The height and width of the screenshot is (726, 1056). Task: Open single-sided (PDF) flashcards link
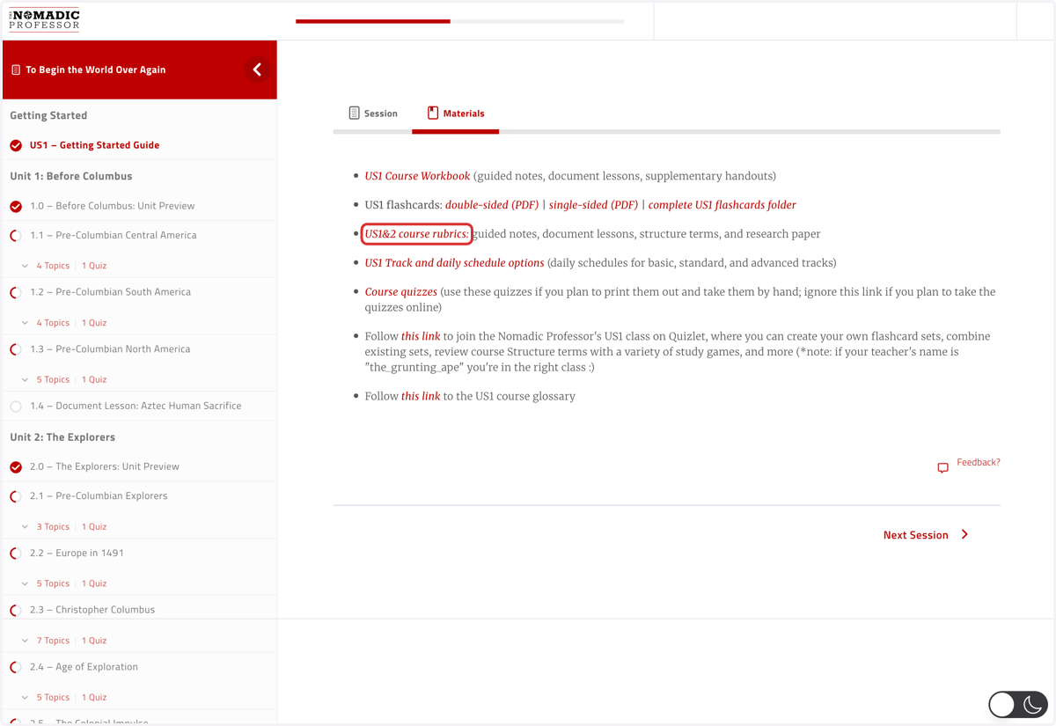[x=593, y=205]
